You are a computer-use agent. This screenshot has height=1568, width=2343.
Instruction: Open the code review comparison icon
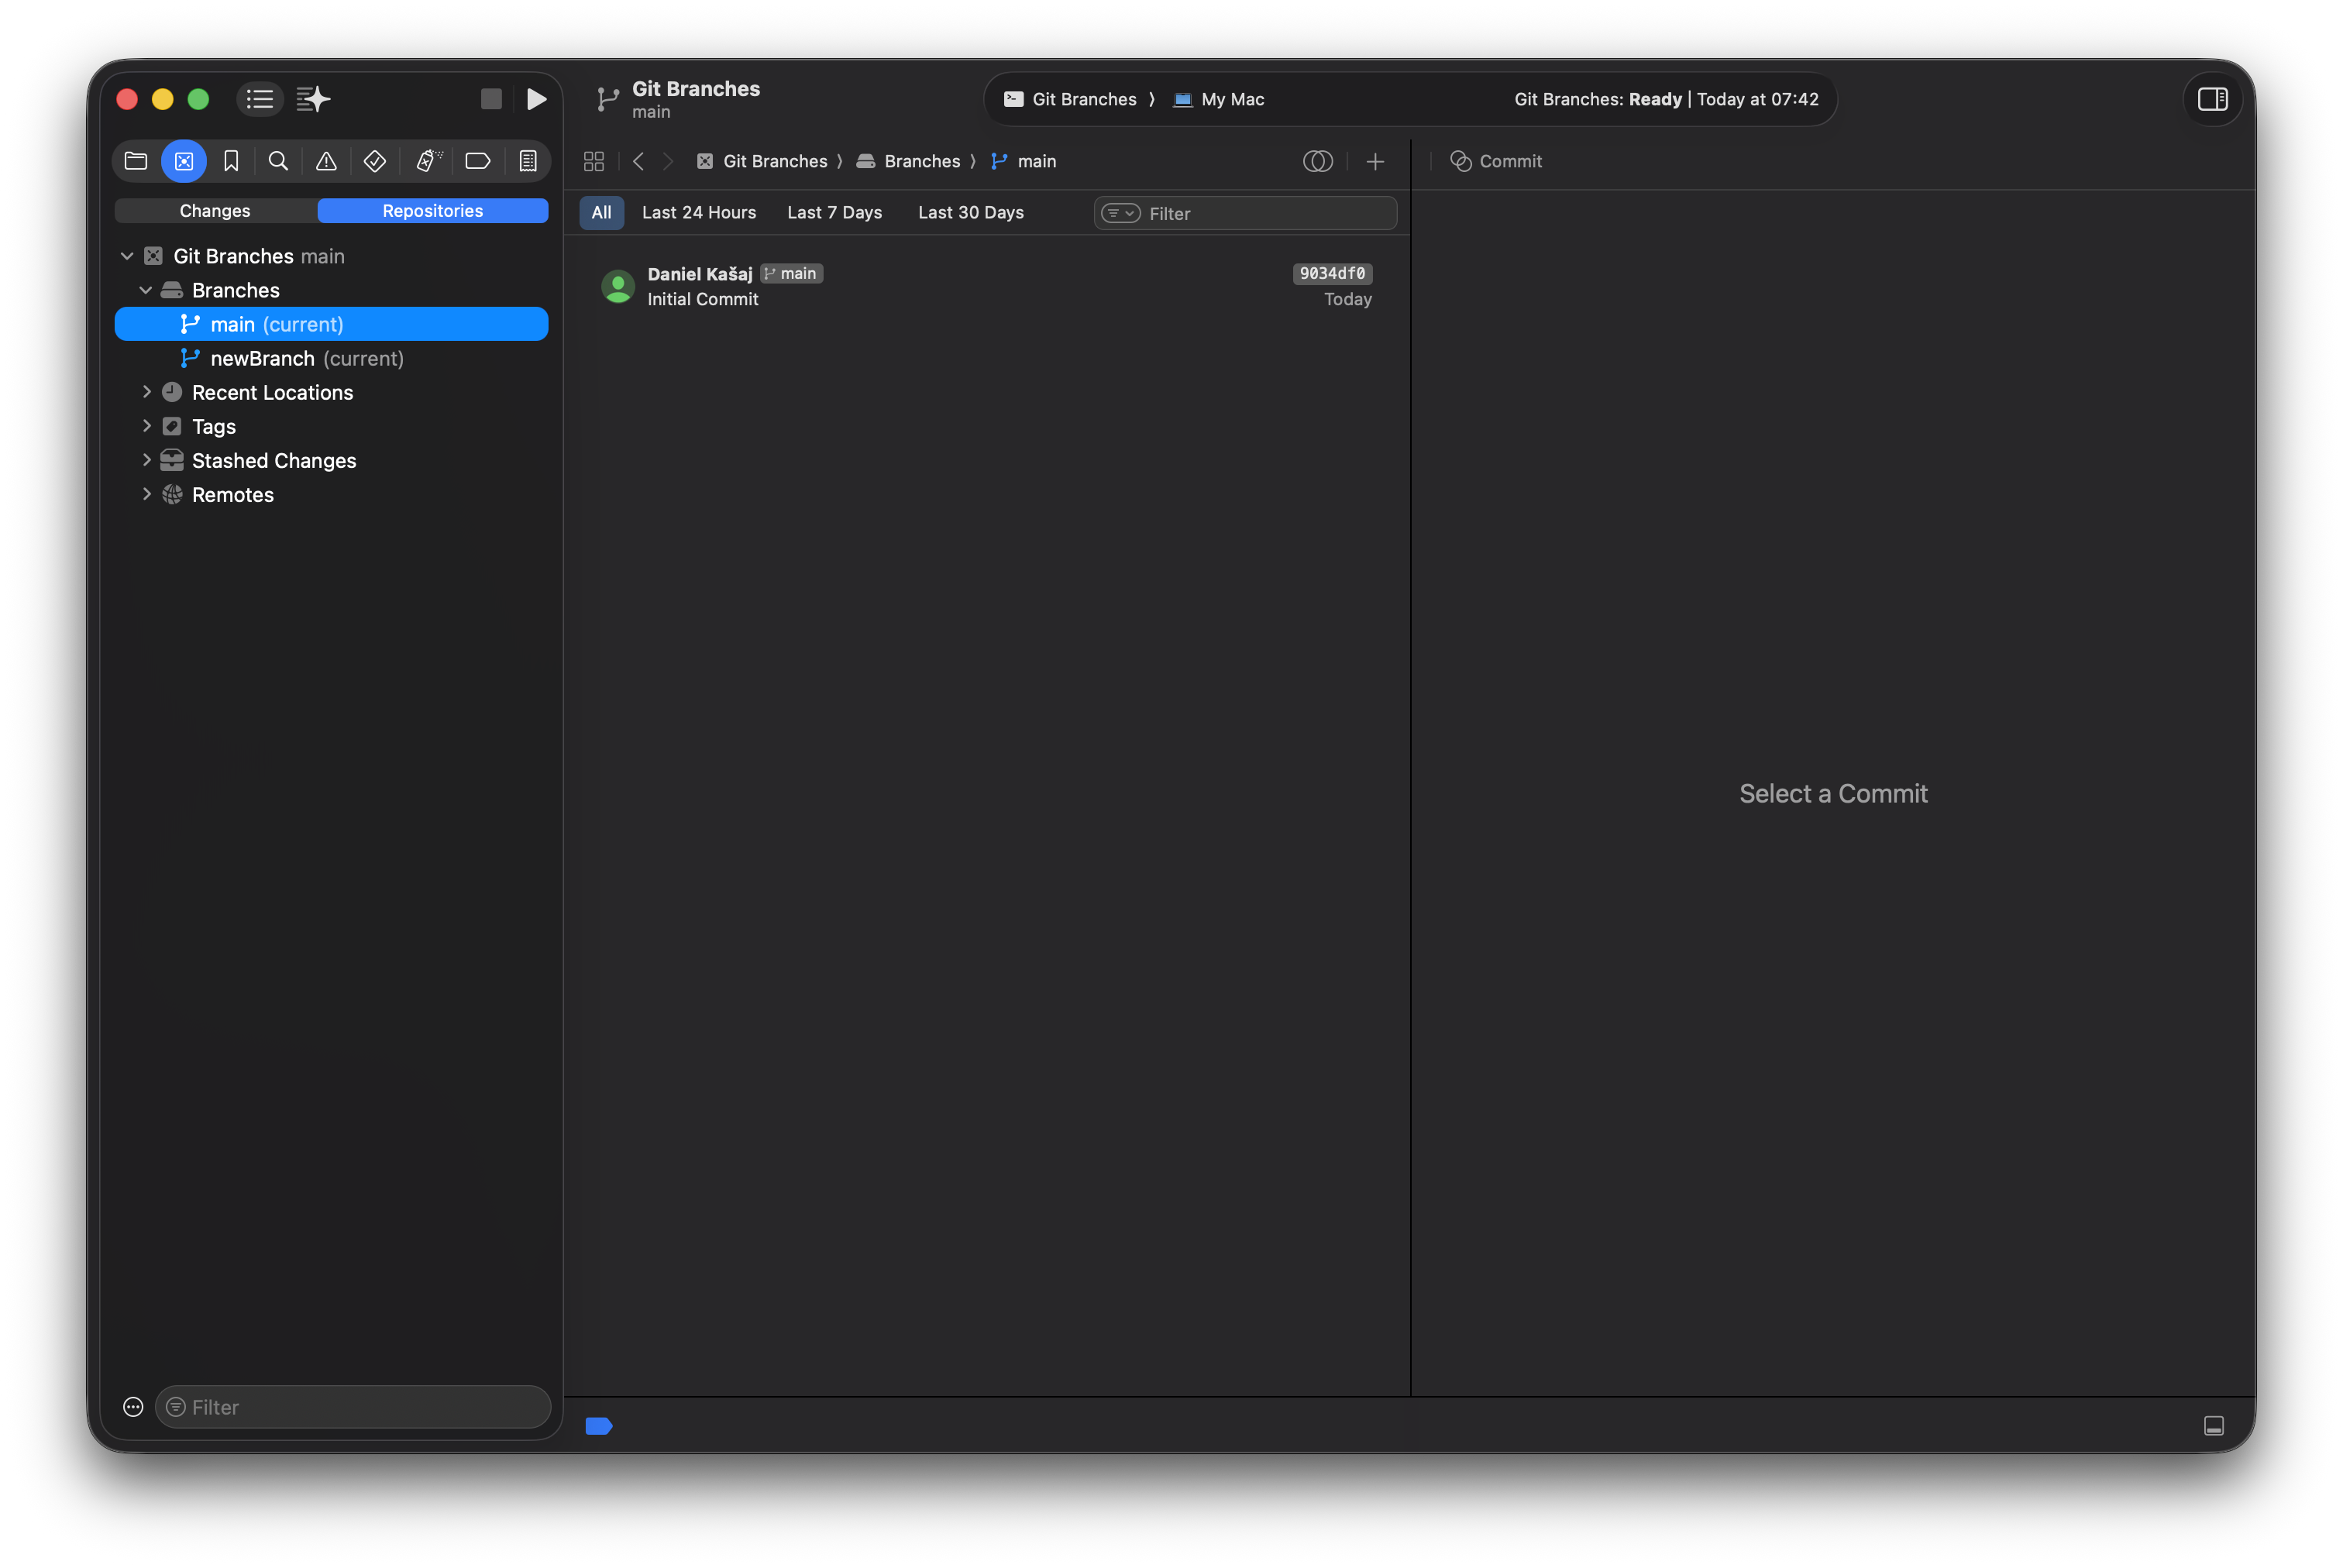[x=1318, y=161]
